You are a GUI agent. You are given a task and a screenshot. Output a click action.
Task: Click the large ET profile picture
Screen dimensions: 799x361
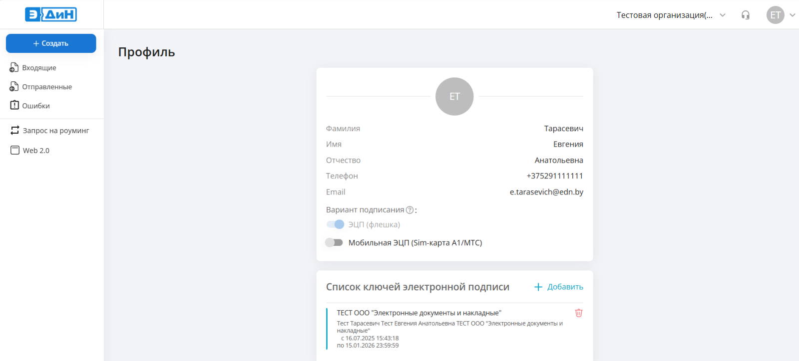[454, 96]
